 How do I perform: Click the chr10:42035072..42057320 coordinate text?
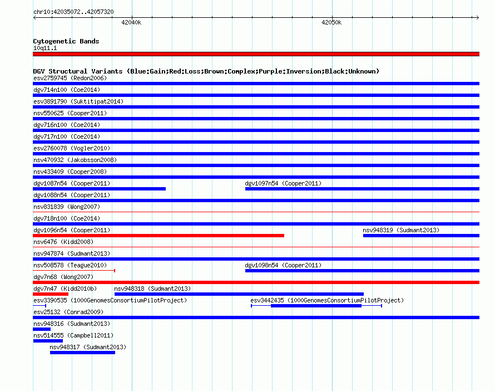coord(73,12)
